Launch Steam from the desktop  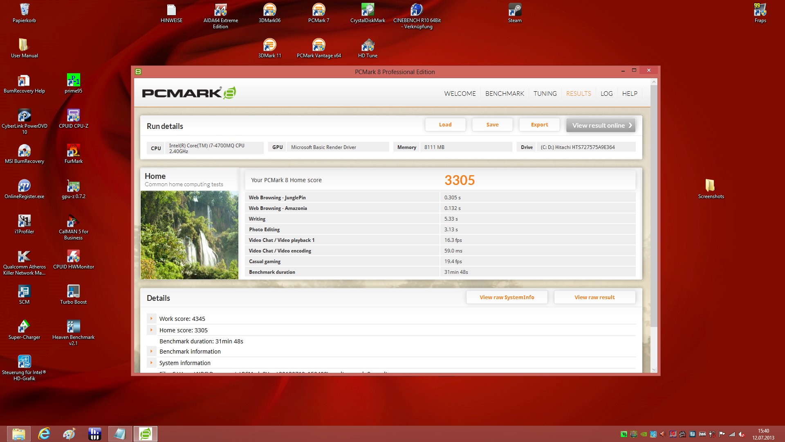(515, 13)
